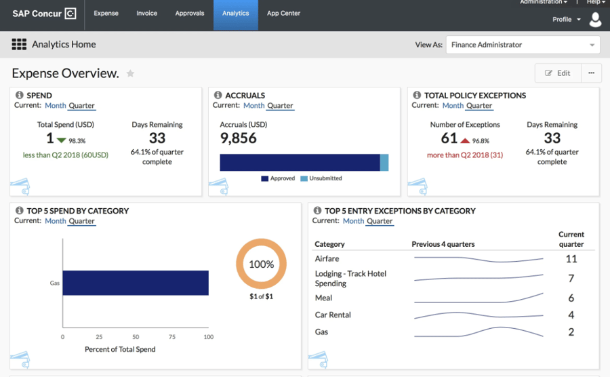
Task: Click the Top 5 Spend by Category info icon
Action: coord(20,210)
